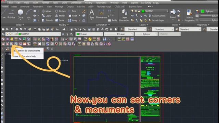This screenshot has height=123, width=219.
Task: Click Make Current layer button
Action: tap(157, 16)
